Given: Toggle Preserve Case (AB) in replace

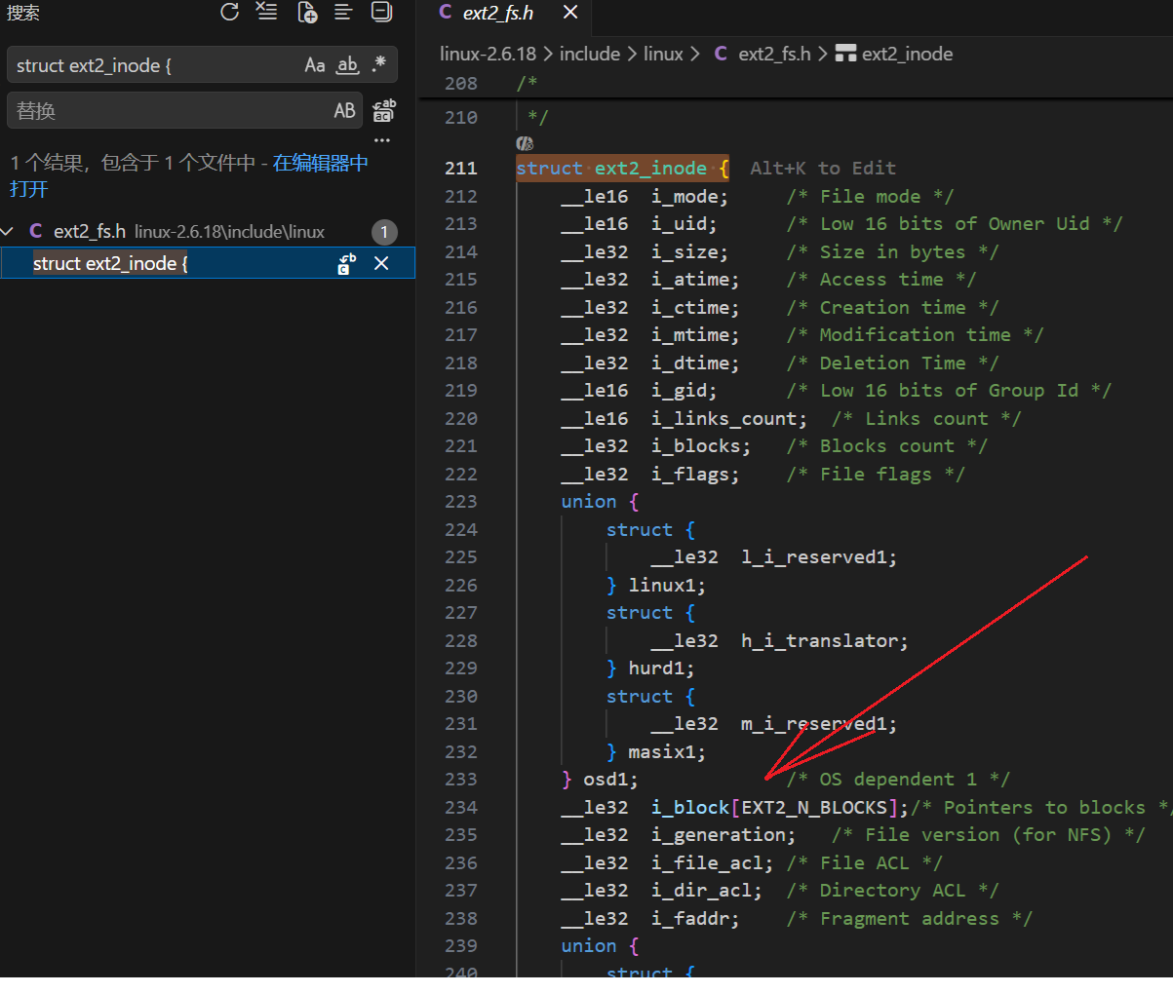Looking at the screenshot, I should pos(345,111).
